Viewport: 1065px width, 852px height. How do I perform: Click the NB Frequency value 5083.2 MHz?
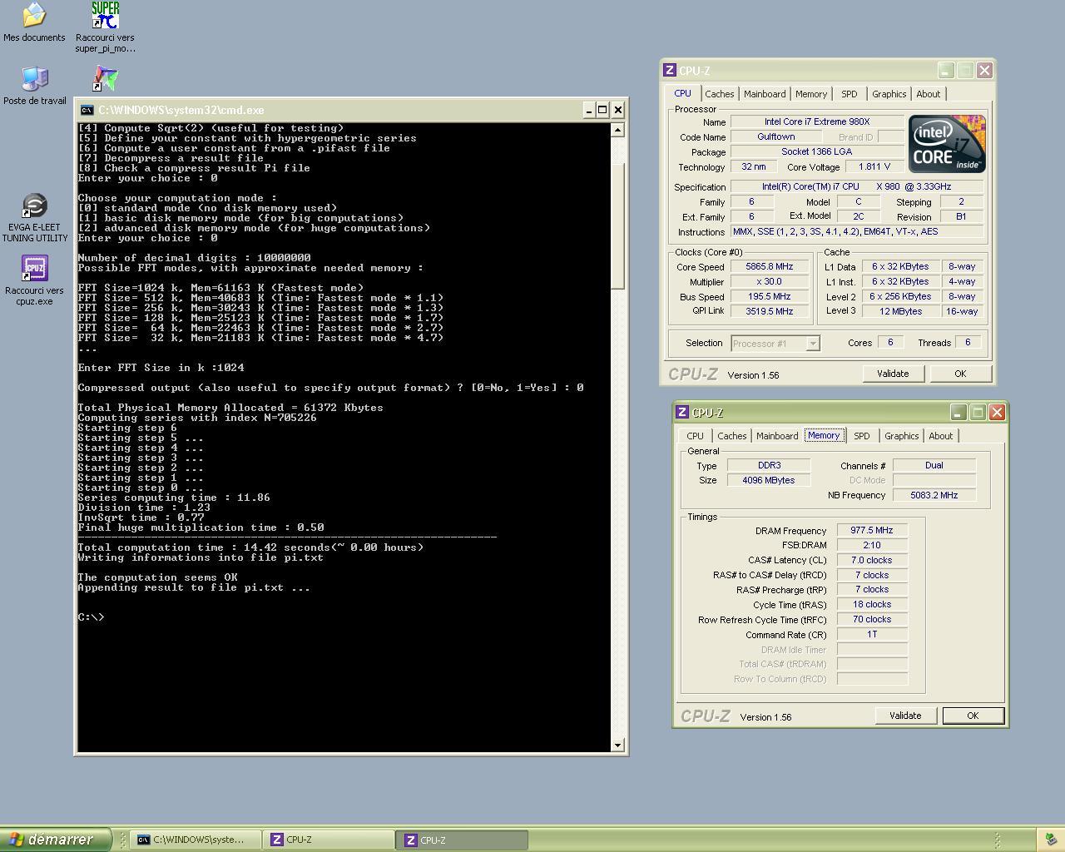[x=934, y=495]
